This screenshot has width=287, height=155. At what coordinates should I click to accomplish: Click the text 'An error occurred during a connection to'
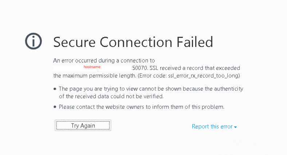104,60
